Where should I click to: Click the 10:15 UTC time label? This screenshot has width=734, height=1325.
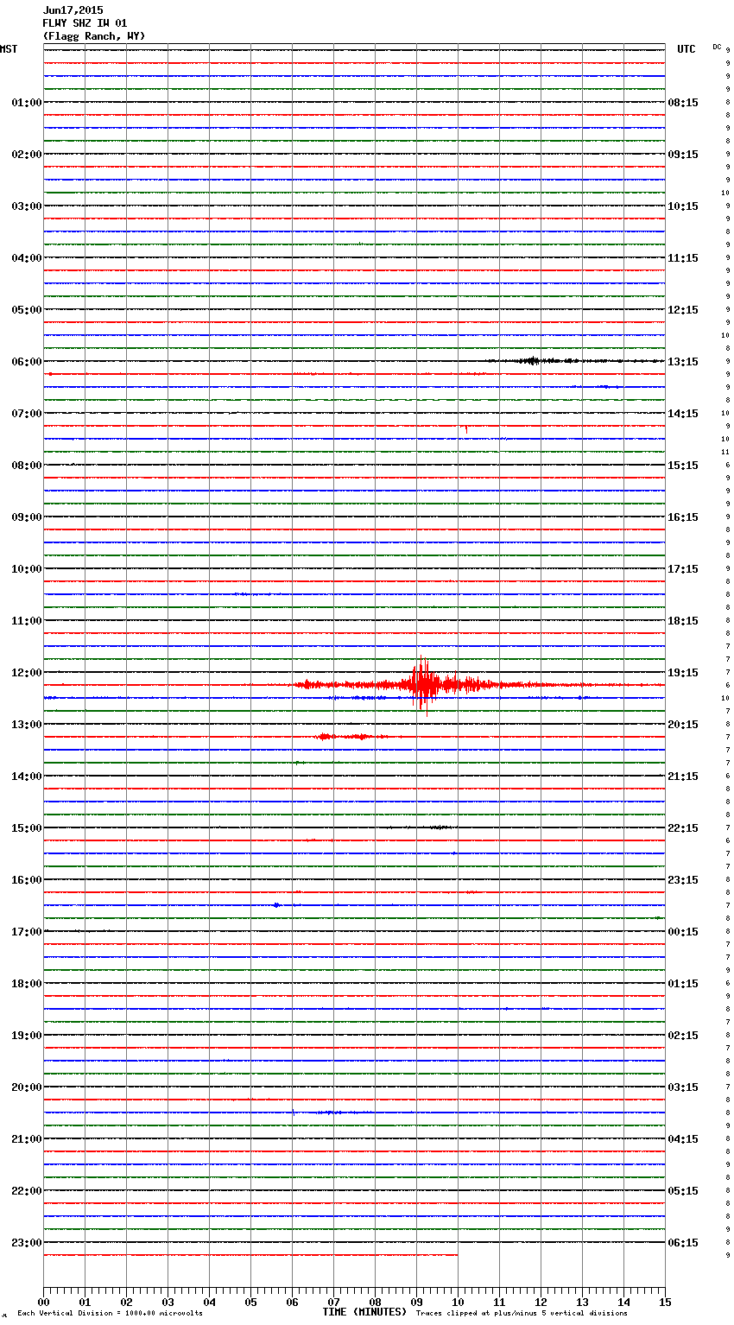coord(683,206)
